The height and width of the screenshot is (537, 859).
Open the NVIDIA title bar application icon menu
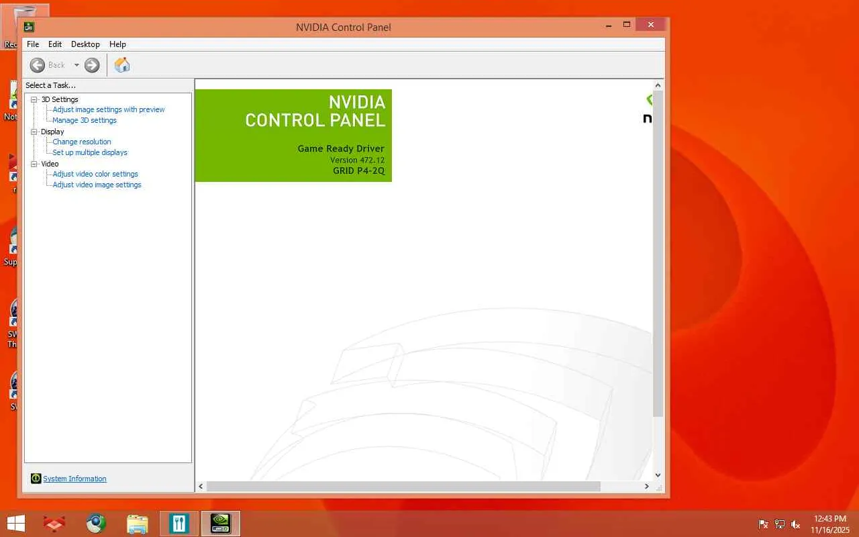click(x=29, y=27)
